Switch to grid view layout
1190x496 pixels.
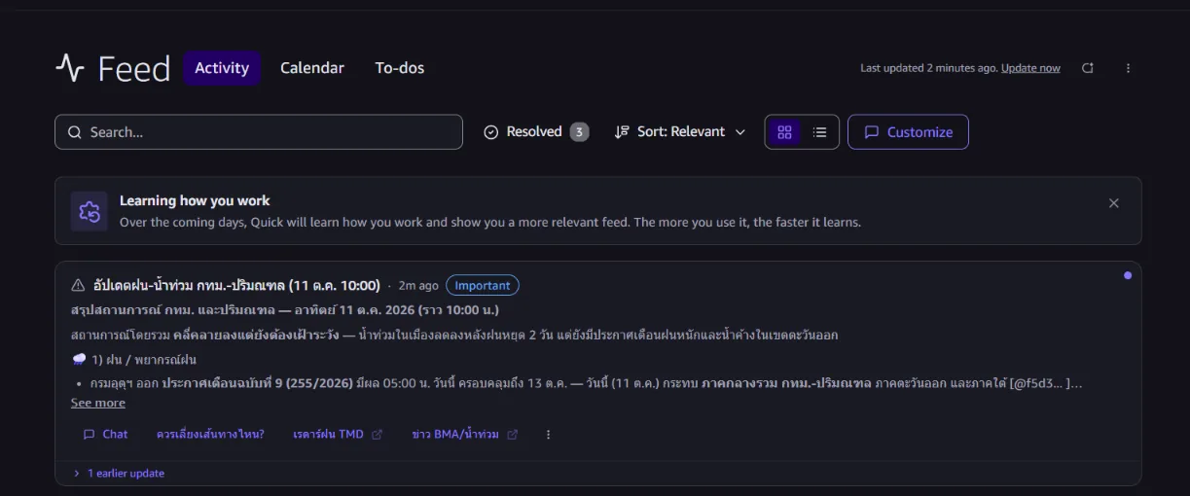pyautogui.click(x=784, y=132)
